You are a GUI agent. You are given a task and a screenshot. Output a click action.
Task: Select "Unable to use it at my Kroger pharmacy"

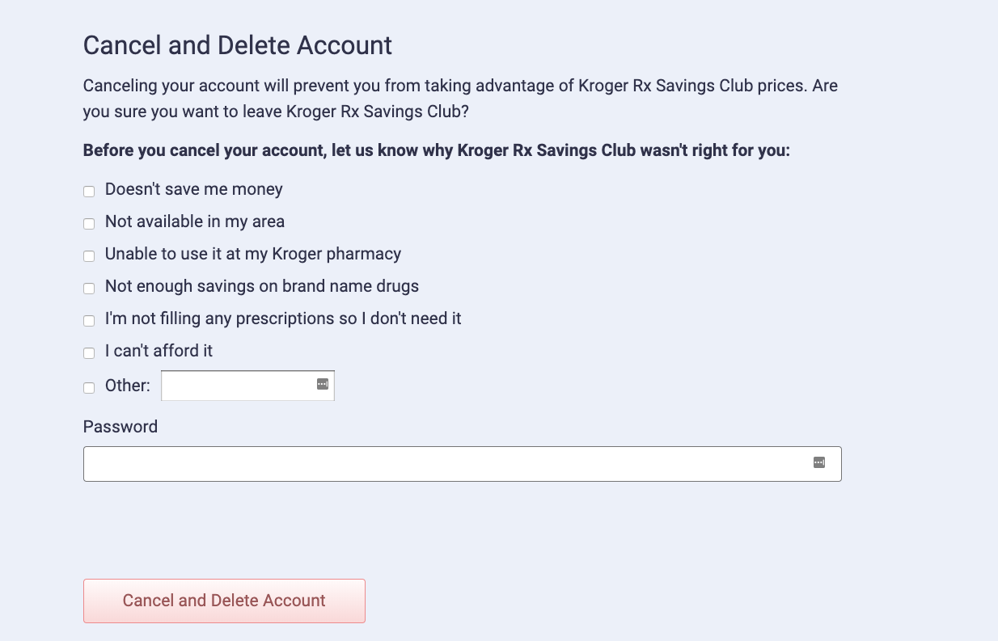coord(89,255)
